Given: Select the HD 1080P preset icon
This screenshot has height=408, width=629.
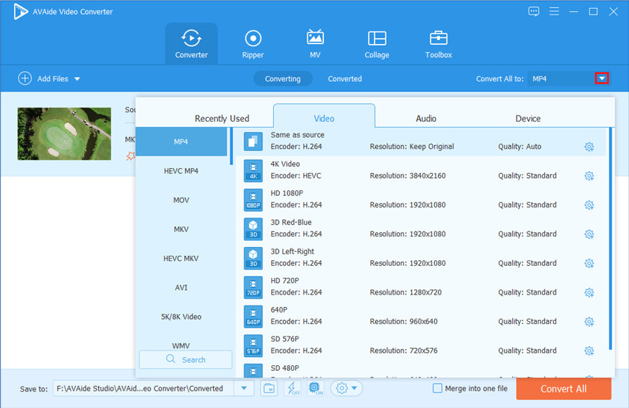Looking at the screenshot, I should [x=253, y=200].
